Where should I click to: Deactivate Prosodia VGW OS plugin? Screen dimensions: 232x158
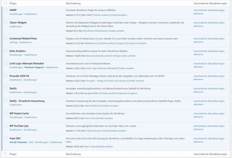16,80
